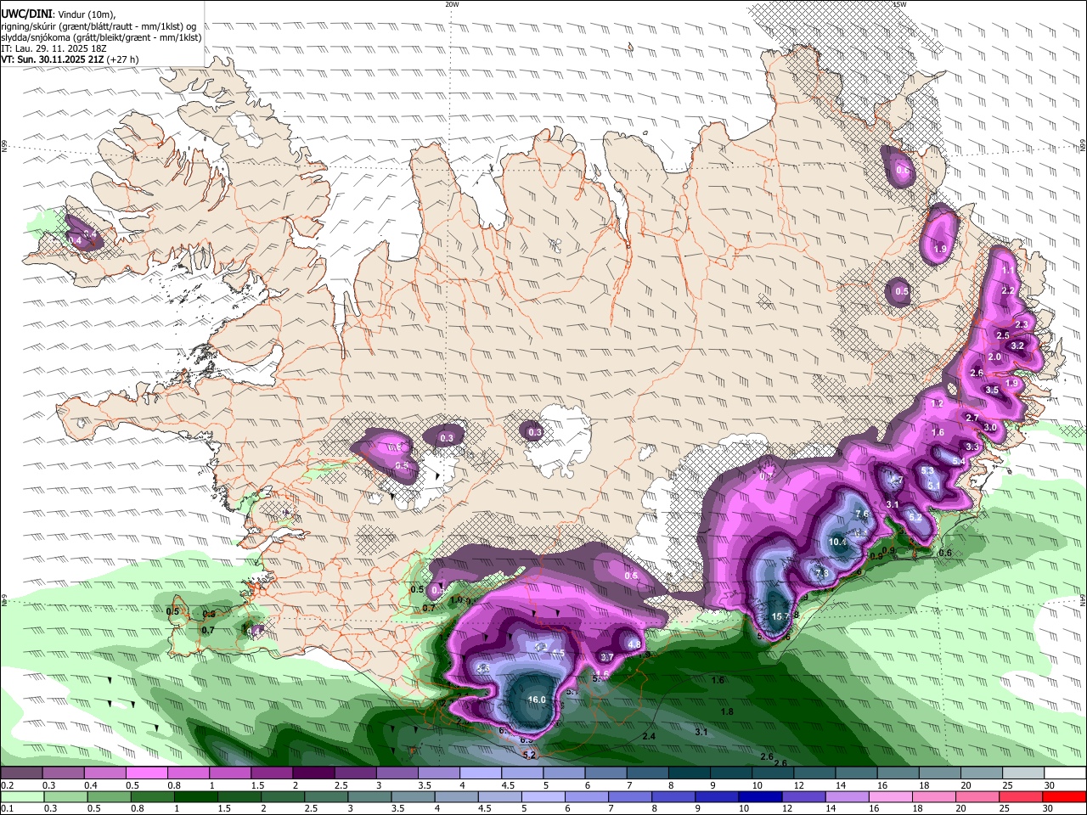
Task: Click the '1.2' precipitation value
Action: [x=938, y=404]
